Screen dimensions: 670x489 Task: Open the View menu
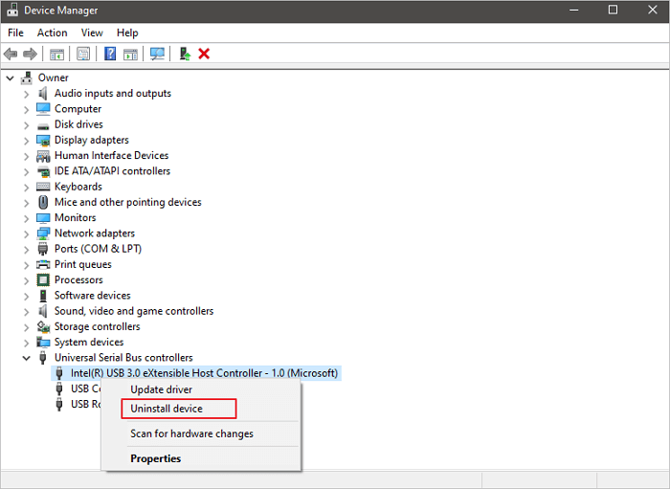92,33
